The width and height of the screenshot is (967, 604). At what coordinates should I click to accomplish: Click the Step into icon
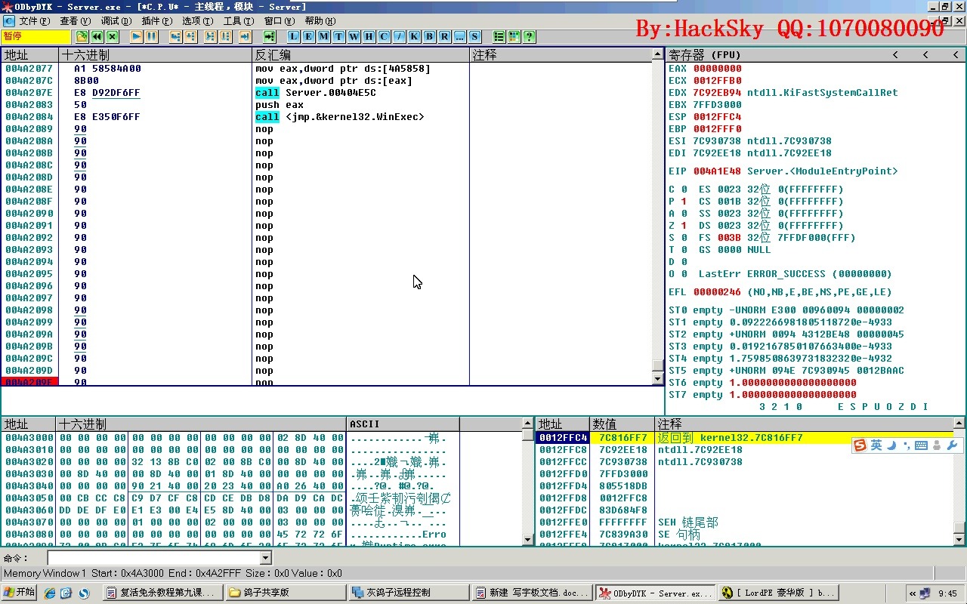click(175, 36)
